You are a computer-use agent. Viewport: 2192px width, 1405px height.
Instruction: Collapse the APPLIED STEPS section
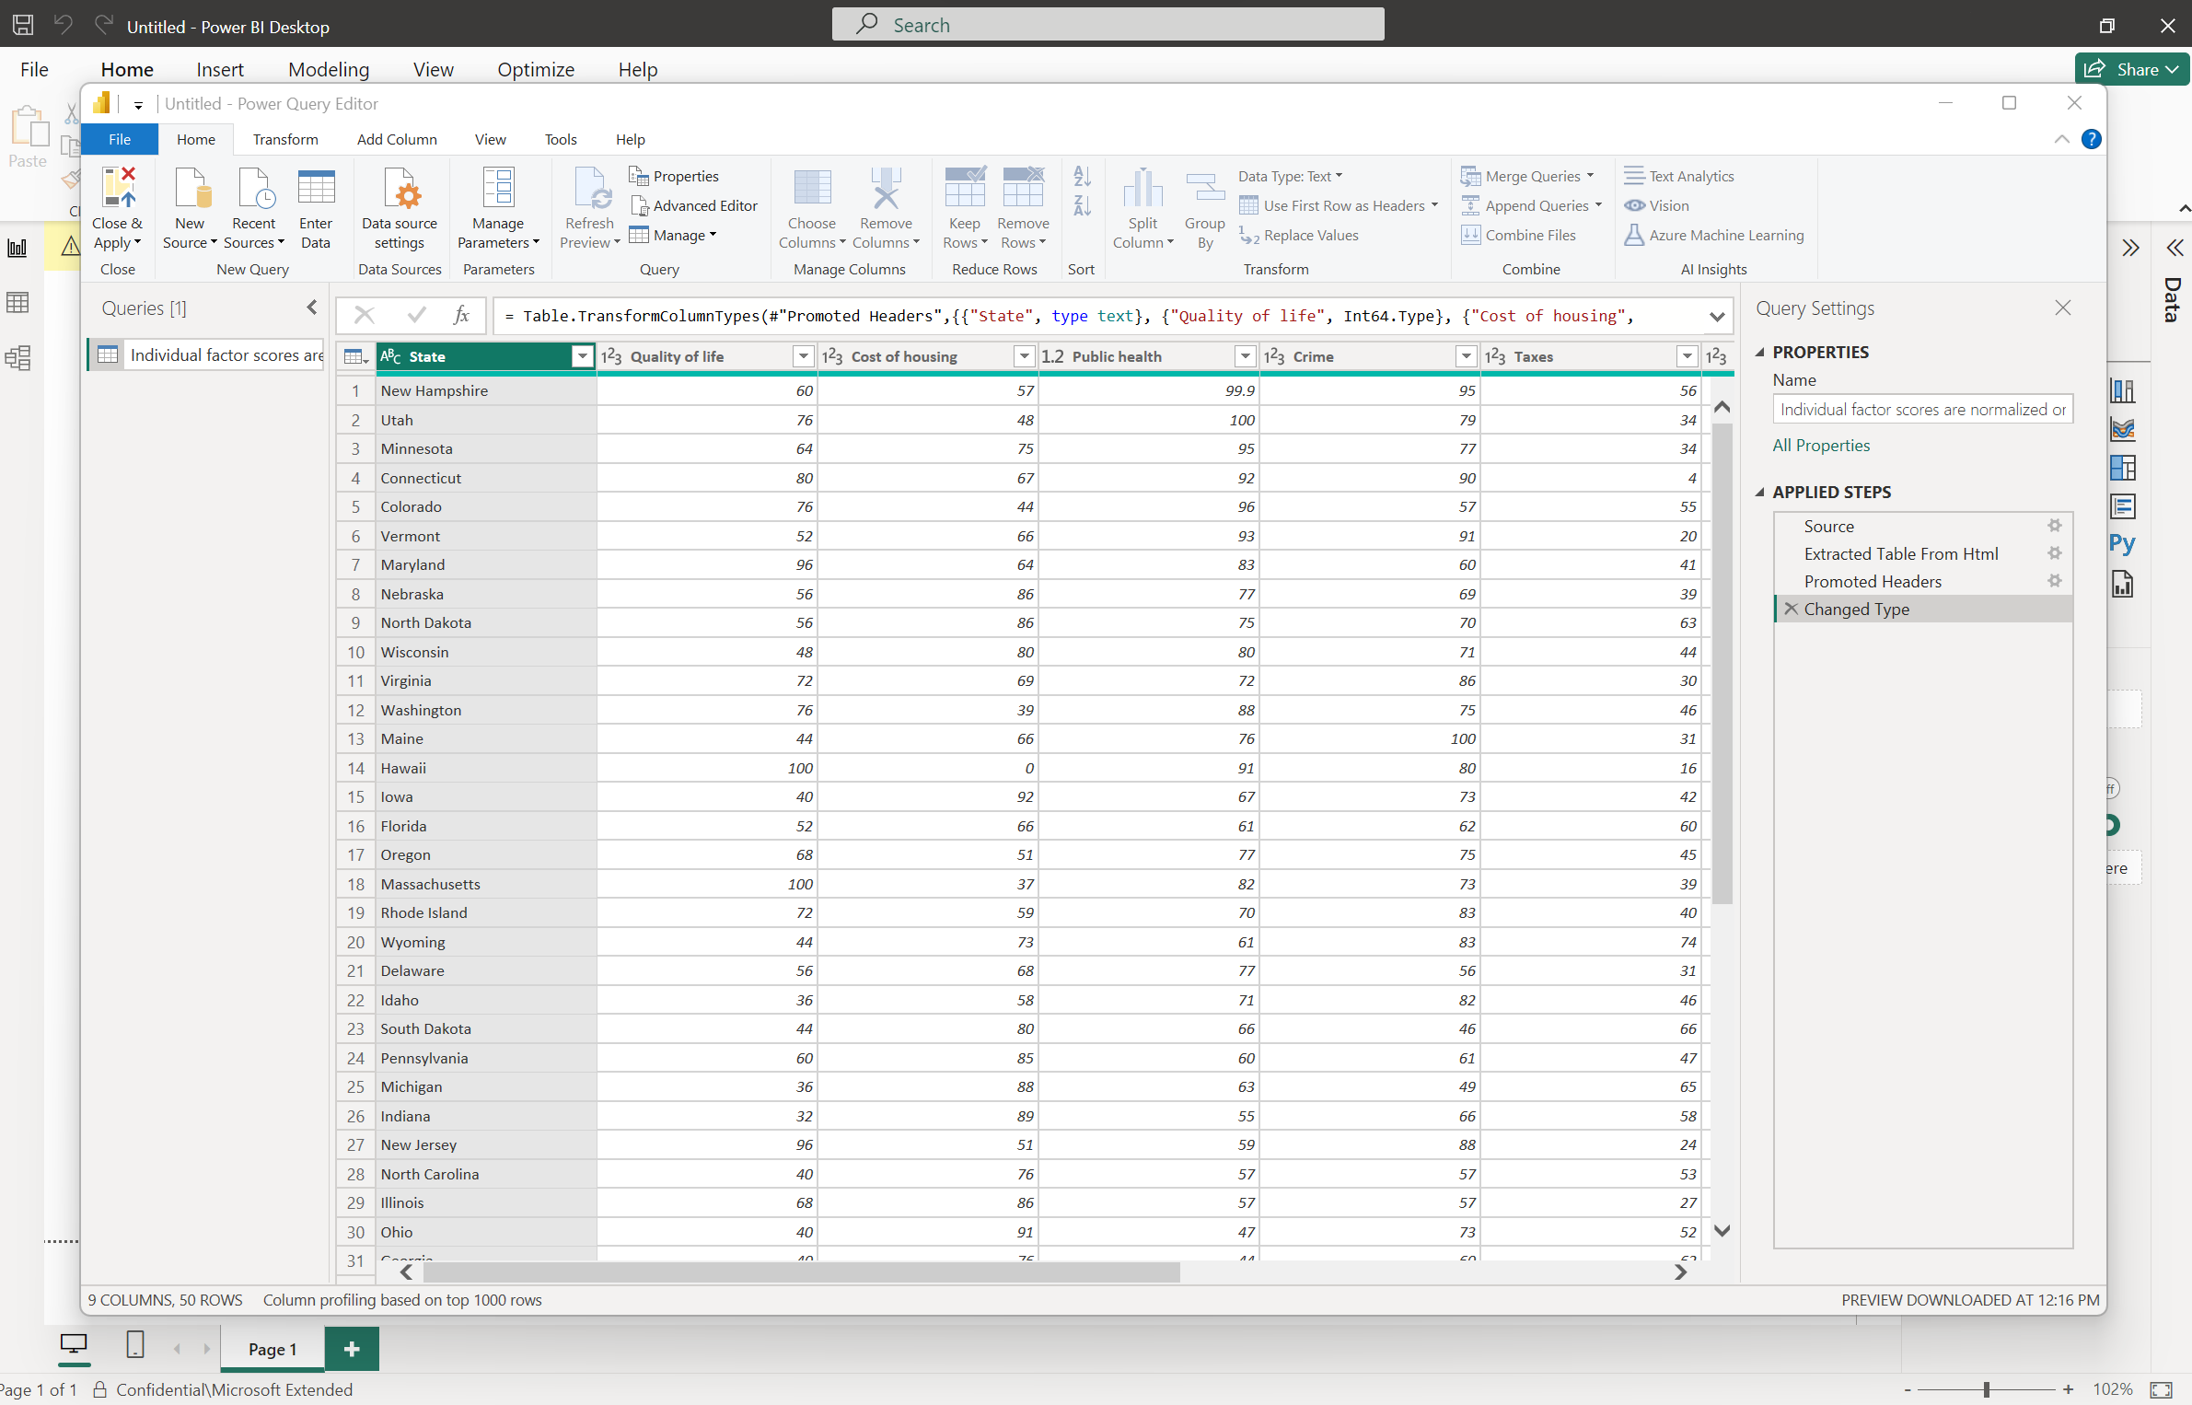(x=1760, y=493)
